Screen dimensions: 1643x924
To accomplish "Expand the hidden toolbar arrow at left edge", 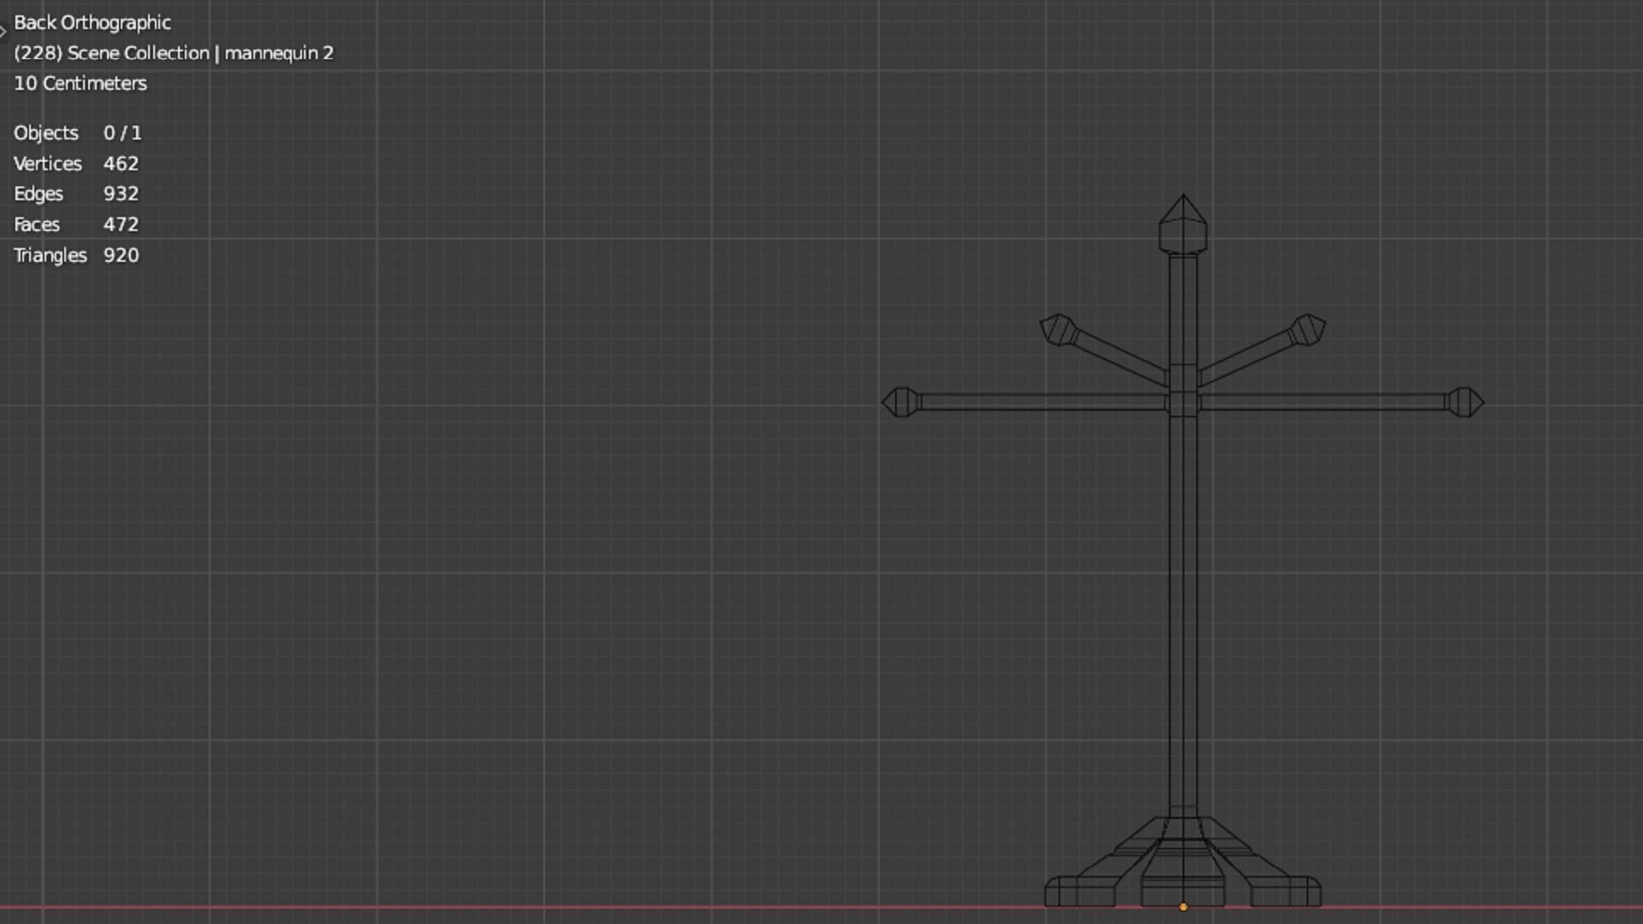I will (x=3, y=32).
